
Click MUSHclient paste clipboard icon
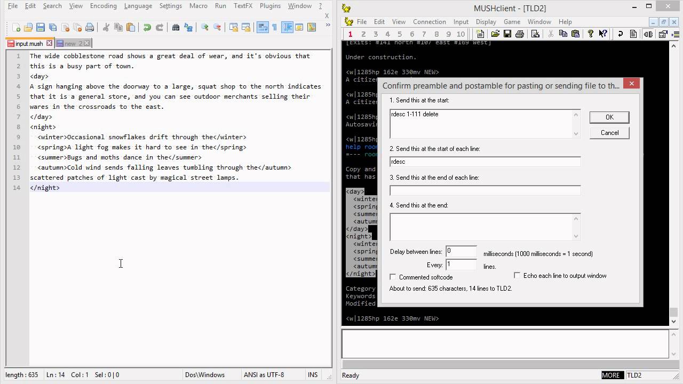click(575, 34)
